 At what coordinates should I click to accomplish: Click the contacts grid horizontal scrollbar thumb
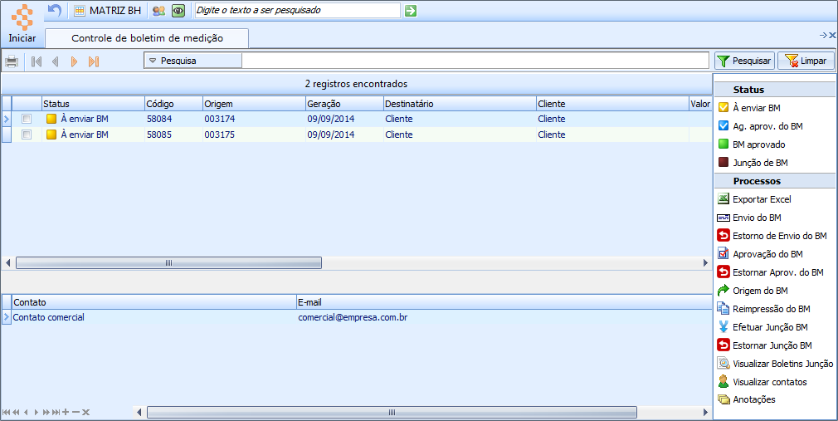point(392,413)
